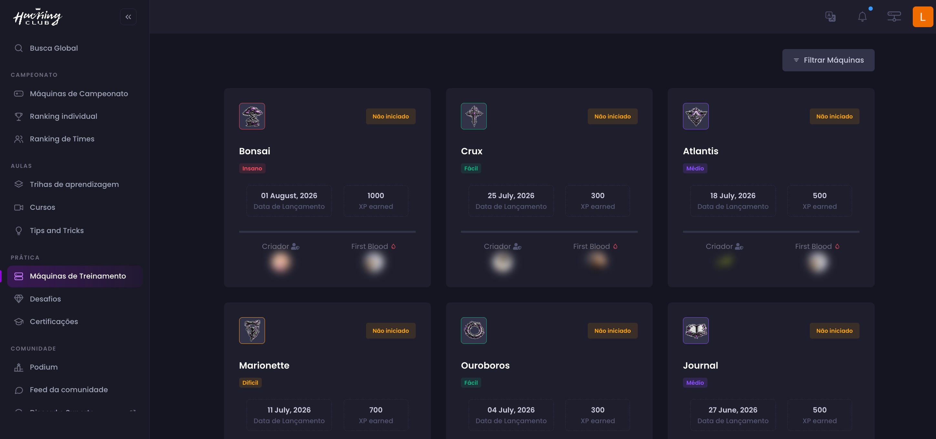936x439 pixels.
Task: Click the VPN connection icon in header
Action: [894, 17]
